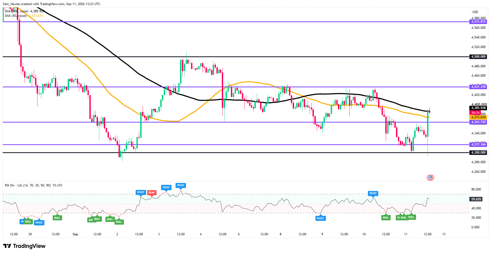
Task: Click the 4,363.720 purple price label
Action: pos(478,122)
